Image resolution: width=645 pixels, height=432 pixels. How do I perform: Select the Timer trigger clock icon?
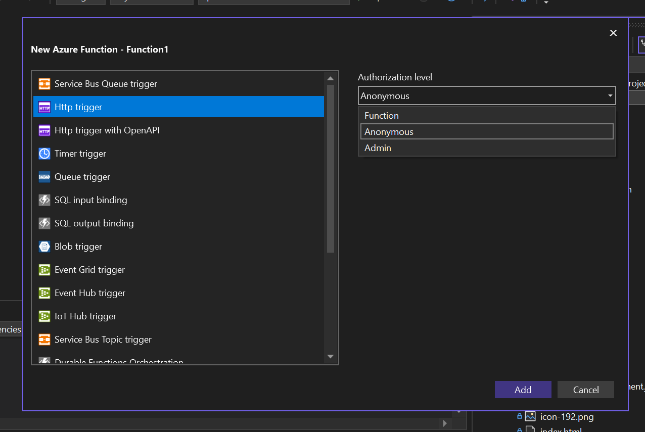tap(44, 153)
